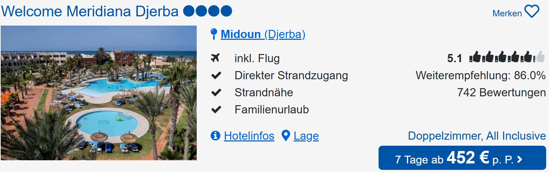This screenshot has width=549, height=172.
Task: Click the checkmark beside Direkter Strandzugang
Action: coord(216,75)
